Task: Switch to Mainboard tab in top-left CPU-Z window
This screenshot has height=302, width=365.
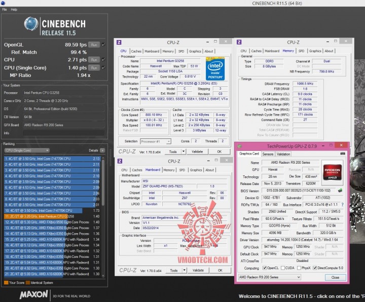Action: point(152,51)
